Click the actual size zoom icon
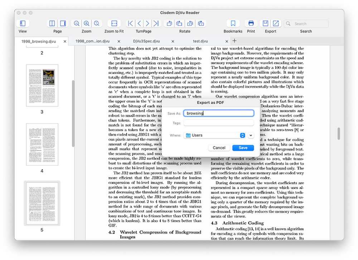This screenshot has height=260, width=358. pyautogui.click(x=97, y=23)
